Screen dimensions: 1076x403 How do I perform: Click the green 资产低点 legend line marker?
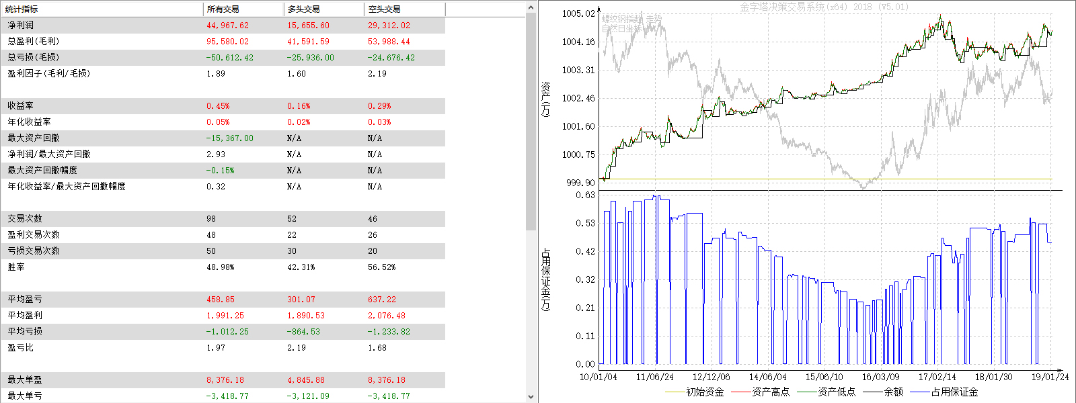pyautogui.click(x=806, y=392)
